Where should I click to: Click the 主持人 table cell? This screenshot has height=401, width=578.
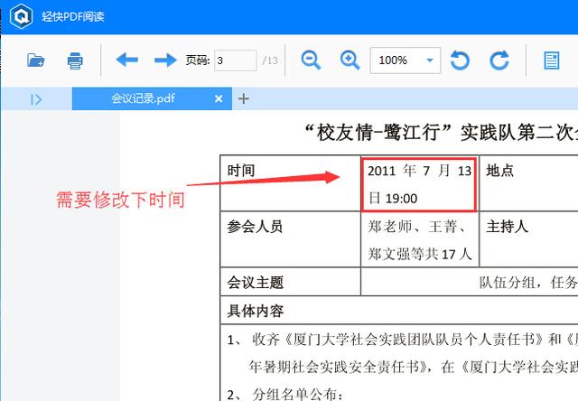pos(528,239)
